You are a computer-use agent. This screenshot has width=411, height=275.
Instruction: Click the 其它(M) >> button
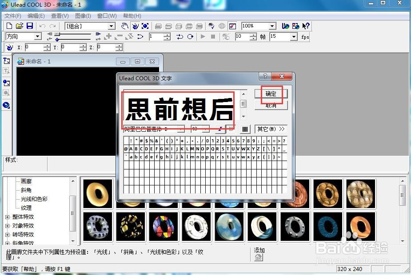click(271, 129)
